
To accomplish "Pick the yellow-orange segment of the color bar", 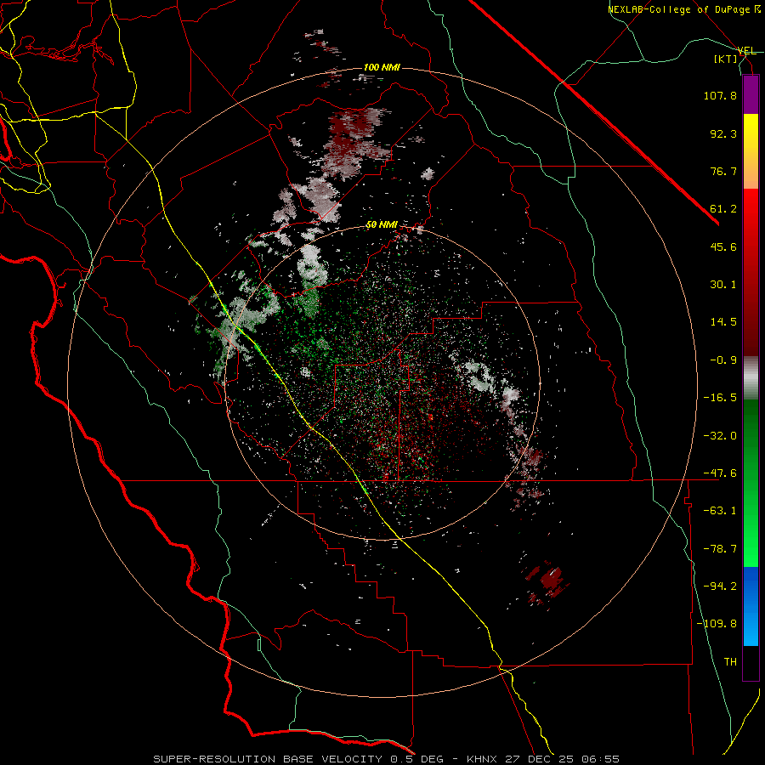I will pos(751,151).
